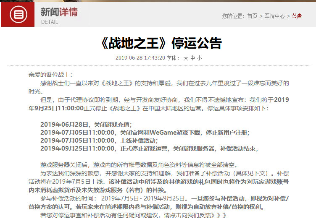
Task: Click the line 正式停止游戏运营，关闭游戏服务器
Action: (149, 149)
